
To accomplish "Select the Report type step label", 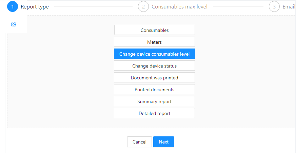I will pyautogui.click(x=35, y=7).
